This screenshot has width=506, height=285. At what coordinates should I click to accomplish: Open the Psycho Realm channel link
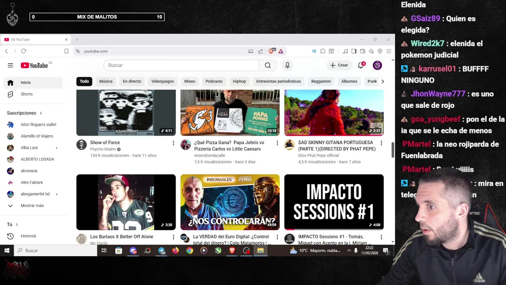coord(103,149)
